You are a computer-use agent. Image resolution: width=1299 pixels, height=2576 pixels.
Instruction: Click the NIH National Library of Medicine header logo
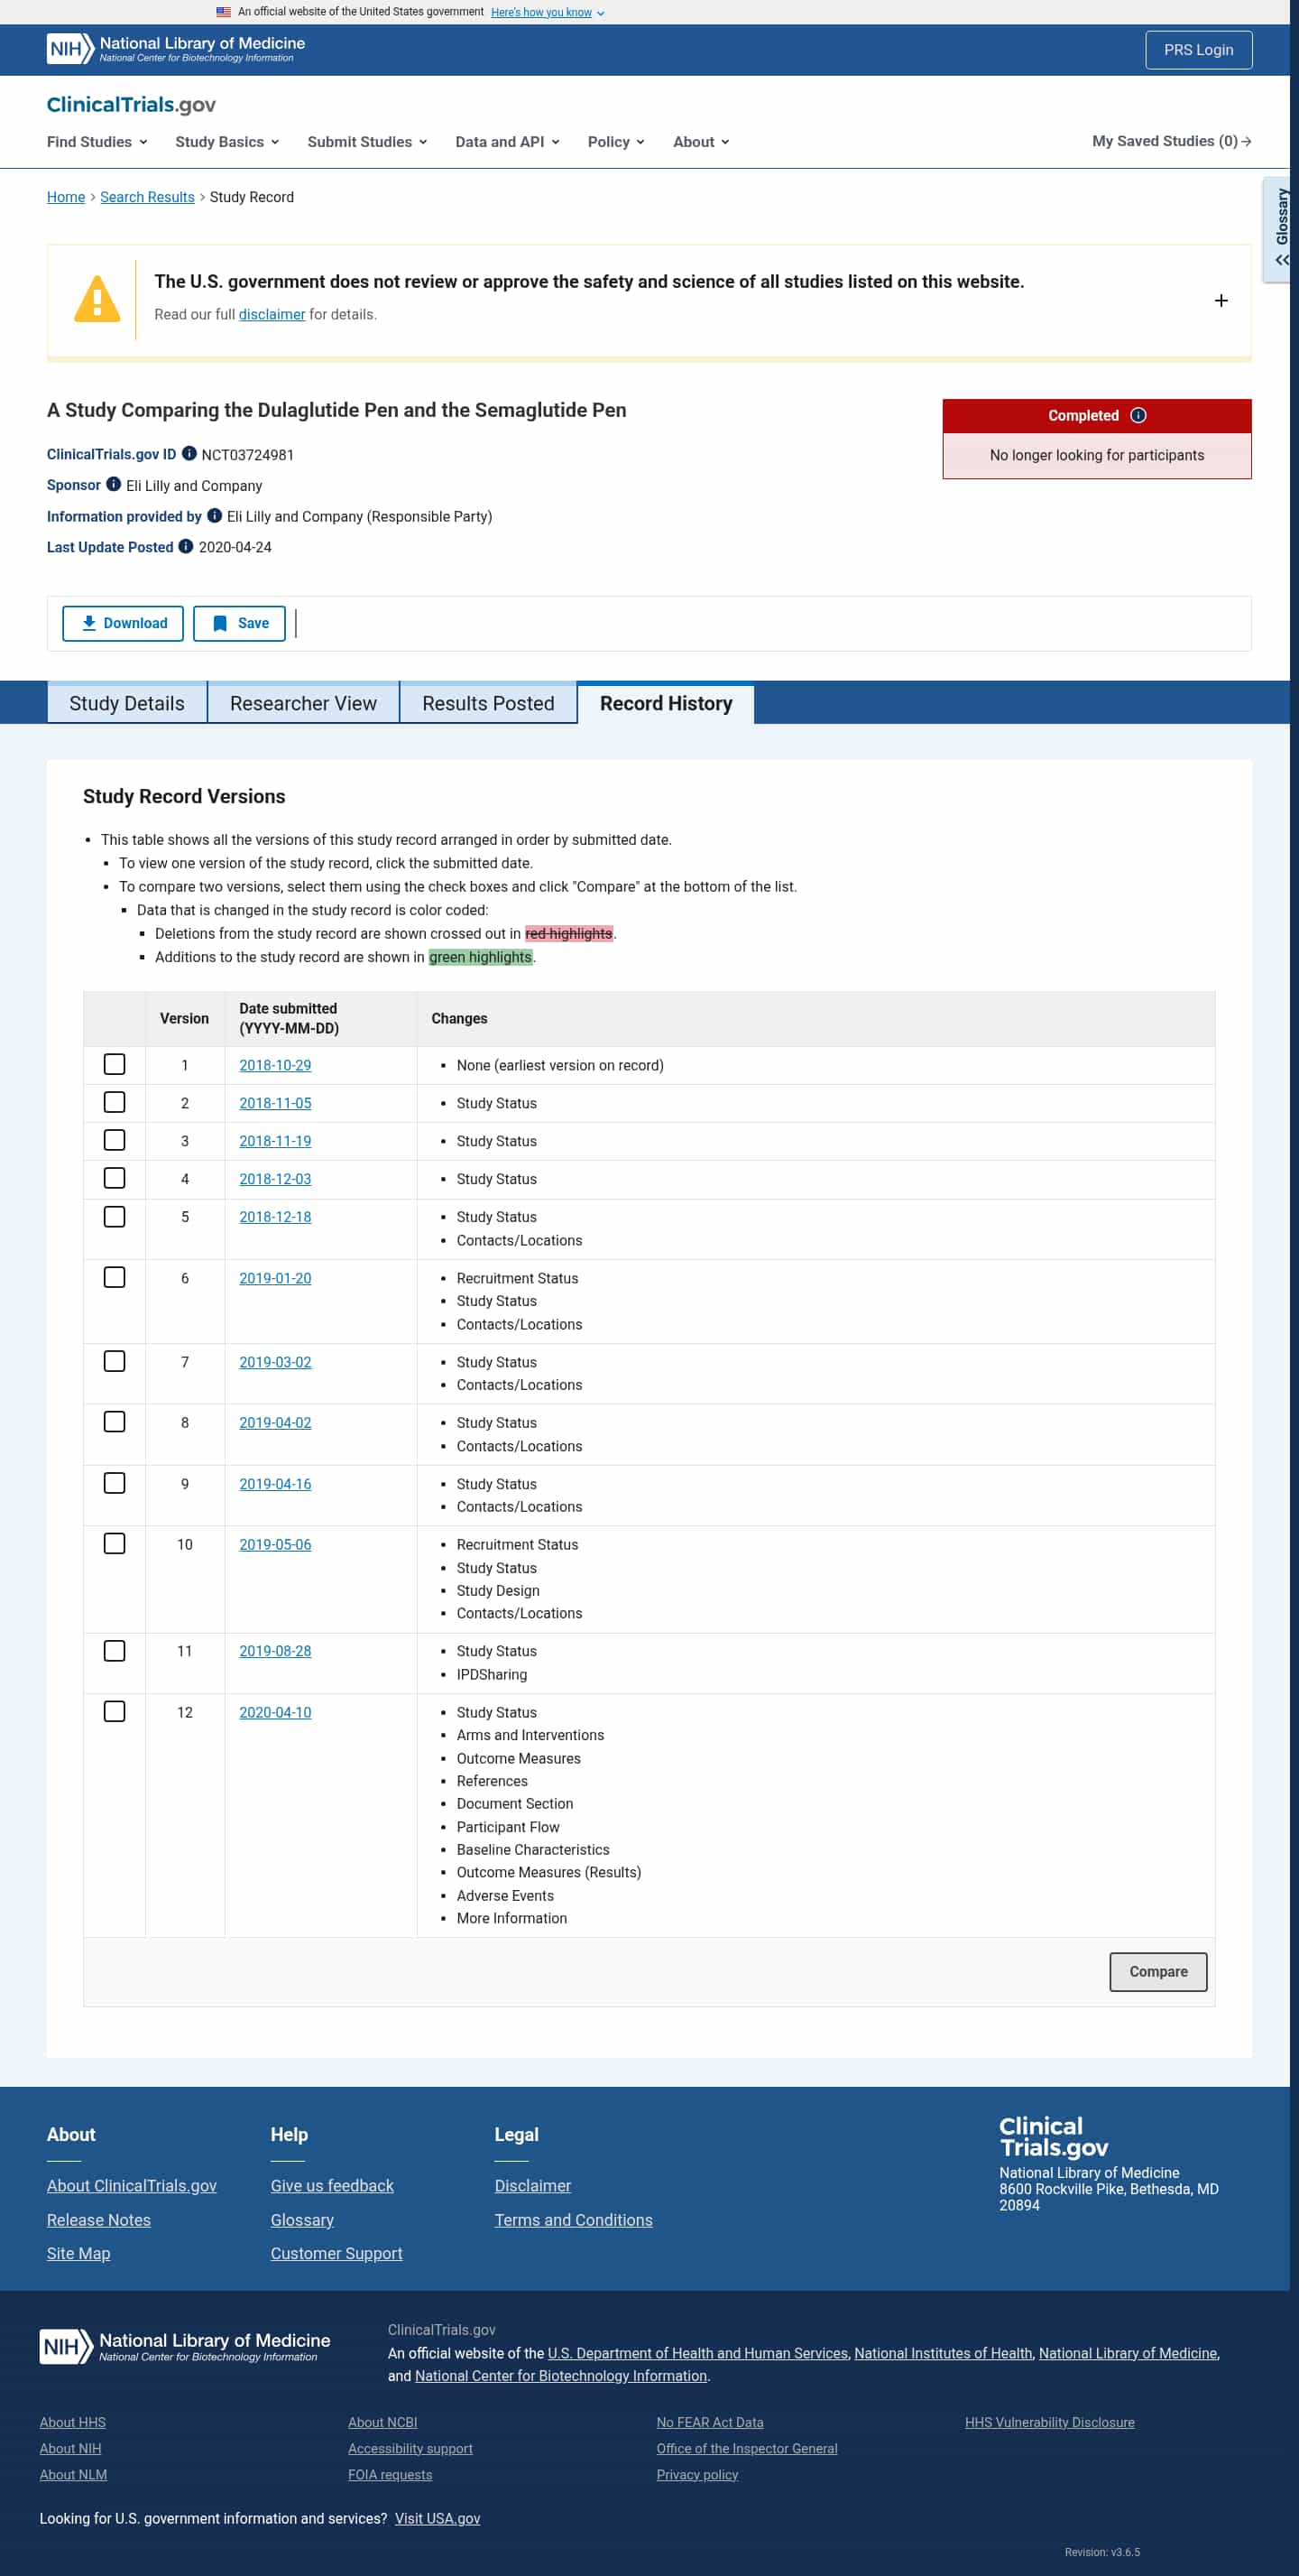click(x=176, y=49)
